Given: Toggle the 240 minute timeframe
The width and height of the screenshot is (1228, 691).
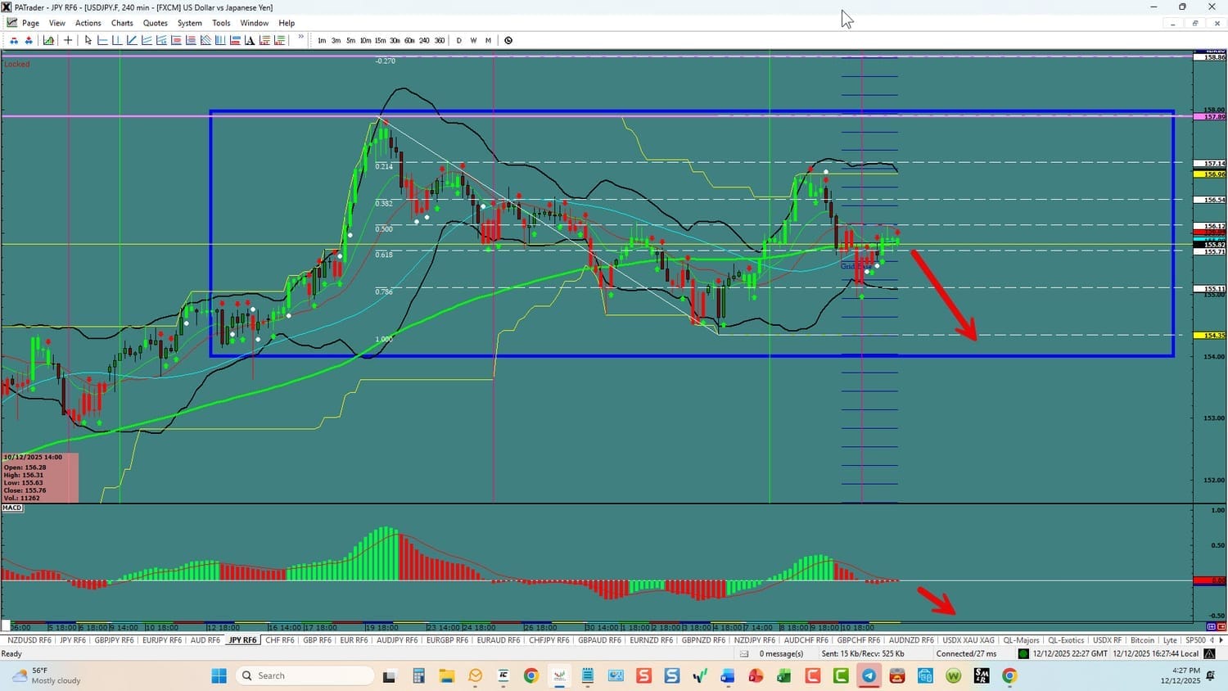Looking at the screenshot, I should [x=424, y=40].
